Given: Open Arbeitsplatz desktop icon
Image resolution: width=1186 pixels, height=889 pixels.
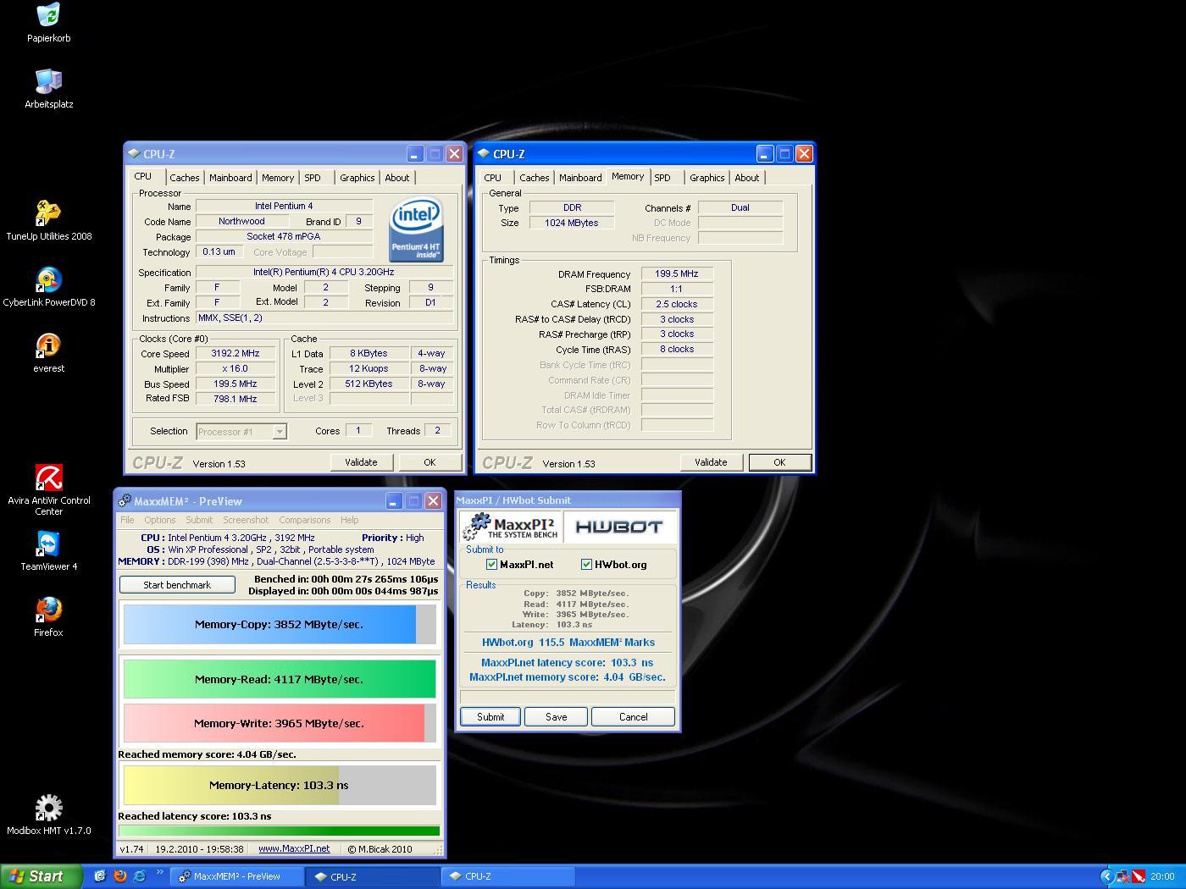Looking at the screenshot, I should pos(48,81).
